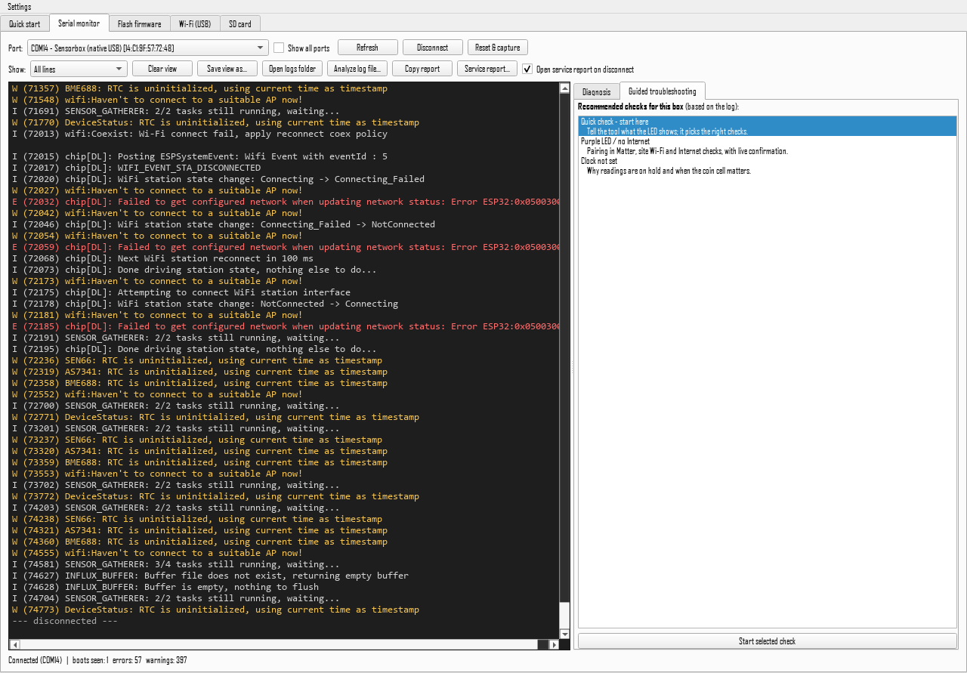Open the Port COM14 Sensorbox dropdown
The height and width of the screenshot is (673, 967).
point(148,48)
